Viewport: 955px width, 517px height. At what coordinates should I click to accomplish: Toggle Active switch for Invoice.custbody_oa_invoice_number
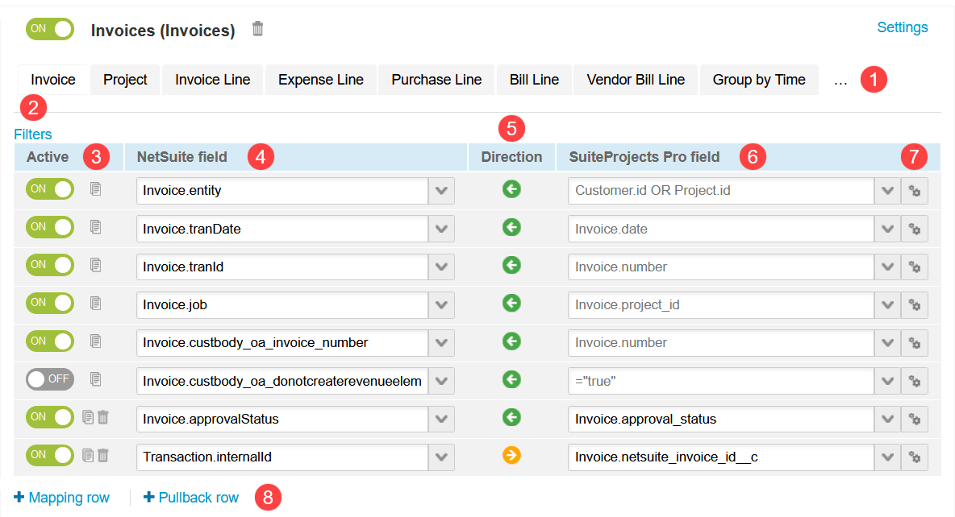(50, 341)
